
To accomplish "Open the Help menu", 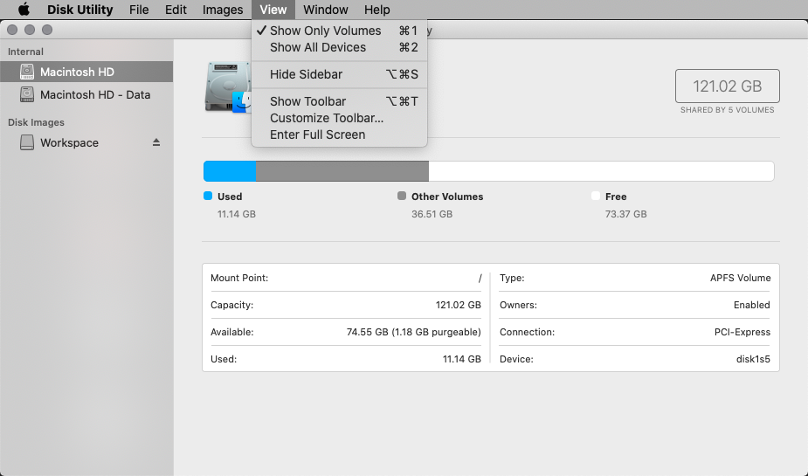I will 377,10.
